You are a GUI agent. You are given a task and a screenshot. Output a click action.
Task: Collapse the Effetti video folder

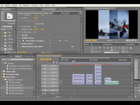click(x=2, y=77)
